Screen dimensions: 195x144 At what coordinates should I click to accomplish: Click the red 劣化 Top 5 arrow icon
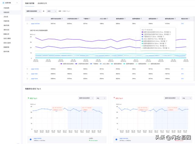[114, 98]
